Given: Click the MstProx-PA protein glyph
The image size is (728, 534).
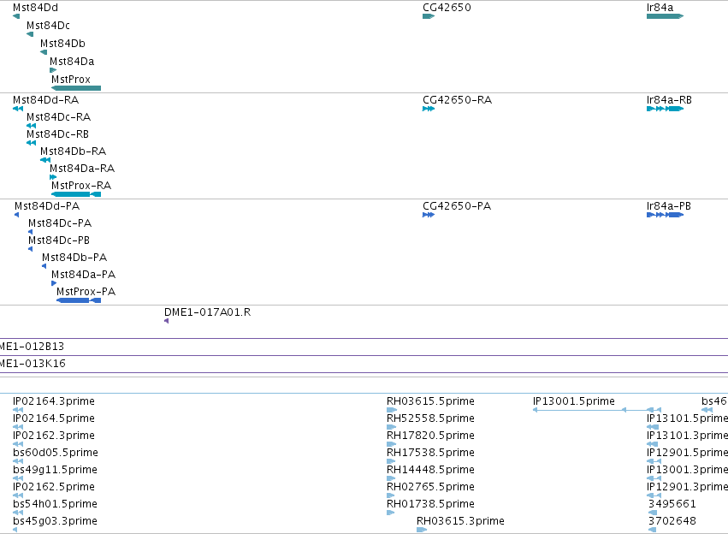Looking at the screenshot, I should [x=79, y=300].
